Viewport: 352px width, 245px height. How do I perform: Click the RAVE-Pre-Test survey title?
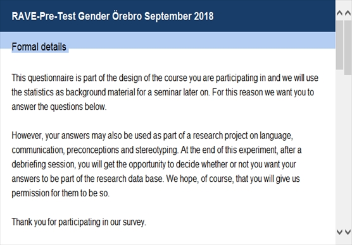click(x=113, y=16)
